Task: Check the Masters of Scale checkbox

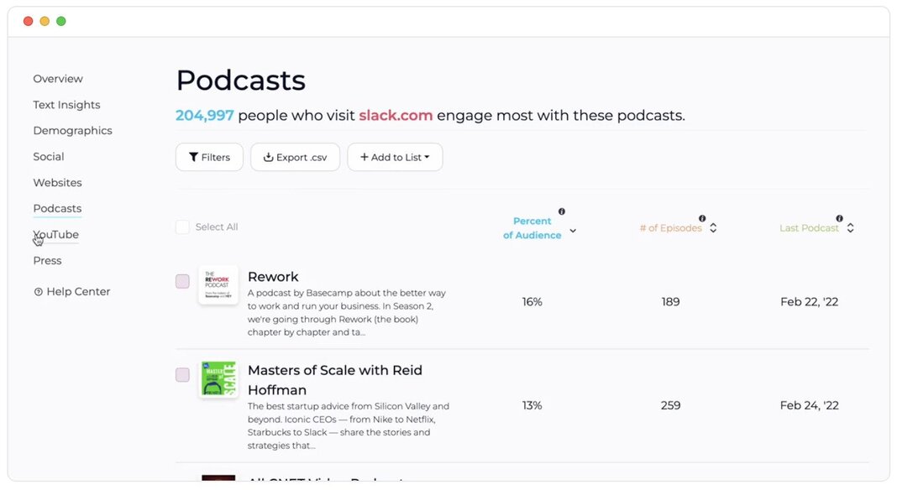Action: [x=182, y=375]
